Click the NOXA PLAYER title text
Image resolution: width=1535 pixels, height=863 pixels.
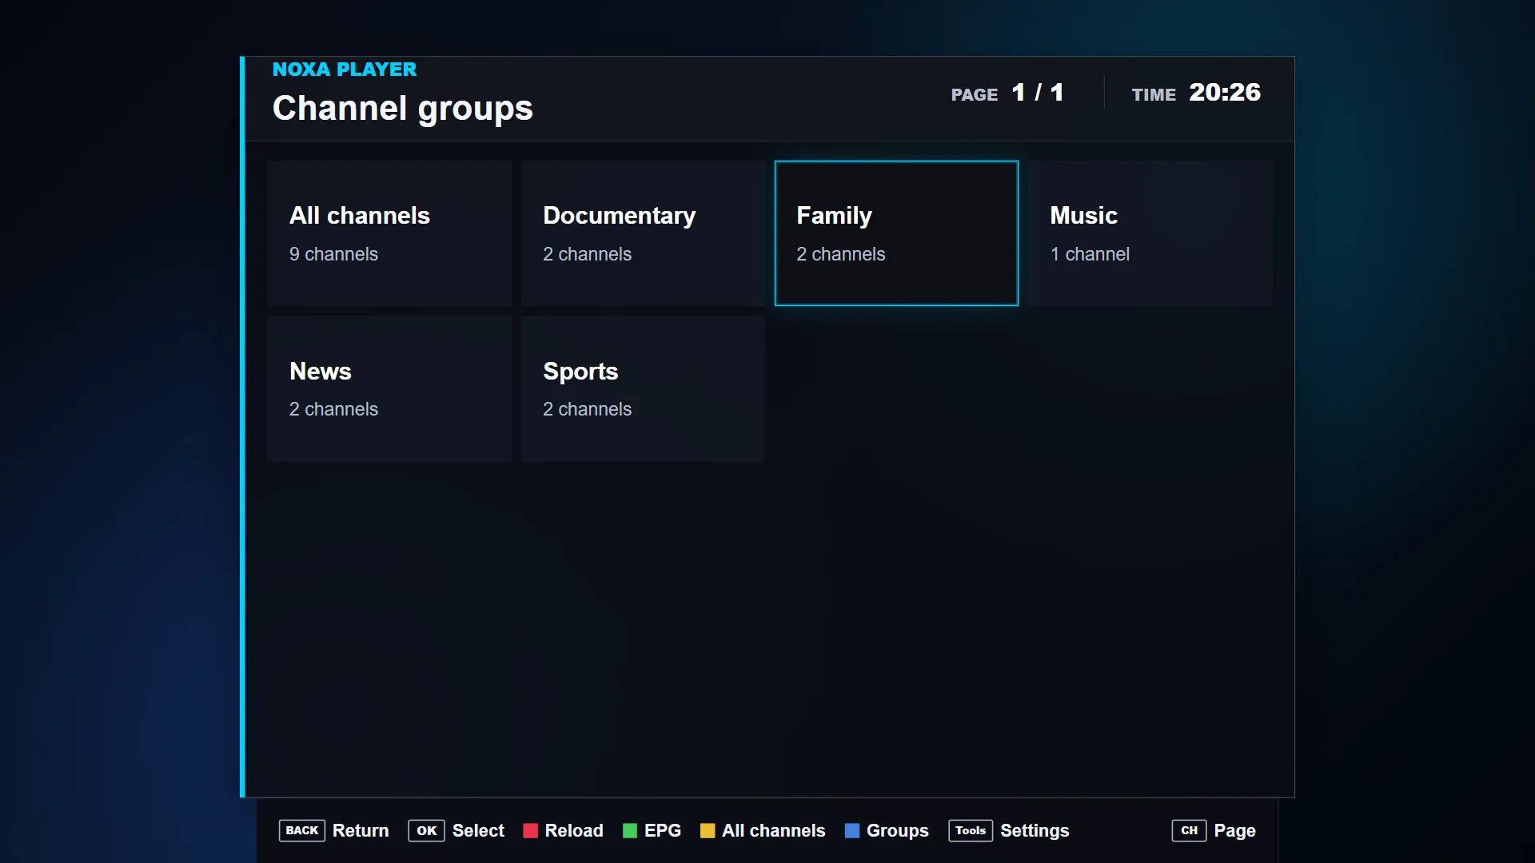[345, 70]
